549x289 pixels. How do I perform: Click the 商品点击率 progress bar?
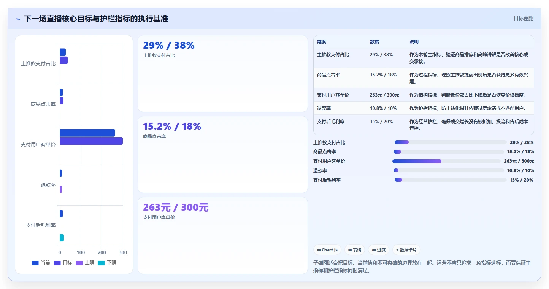click(449, 152)
